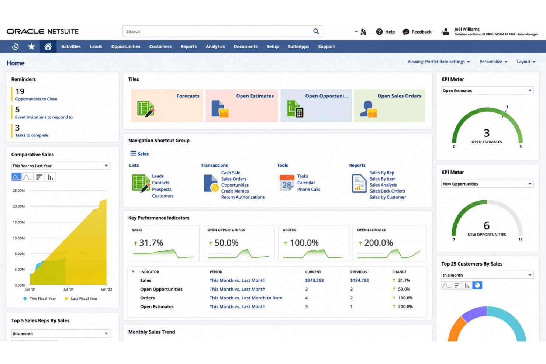Open the Customers menu
The width and height of the screenshot is (546, 364).
[x=160, y=46]
